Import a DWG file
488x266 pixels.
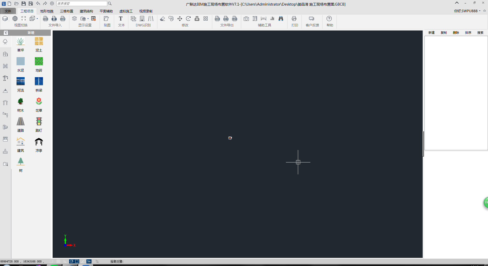[x=45, y=19]
